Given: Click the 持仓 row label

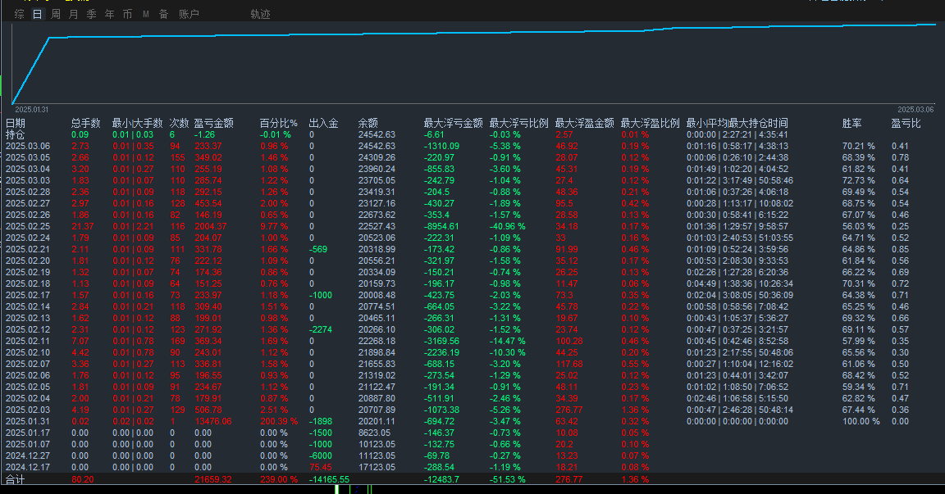Looking at the screenshot, I should click(16, 135).
